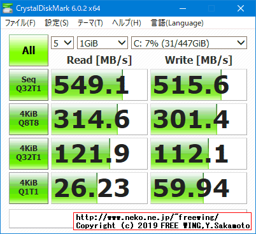The height and width of the screenshot is (234, 256).
Task: Open the test size dropdown showing 1GiB
Action: (103, 43)
